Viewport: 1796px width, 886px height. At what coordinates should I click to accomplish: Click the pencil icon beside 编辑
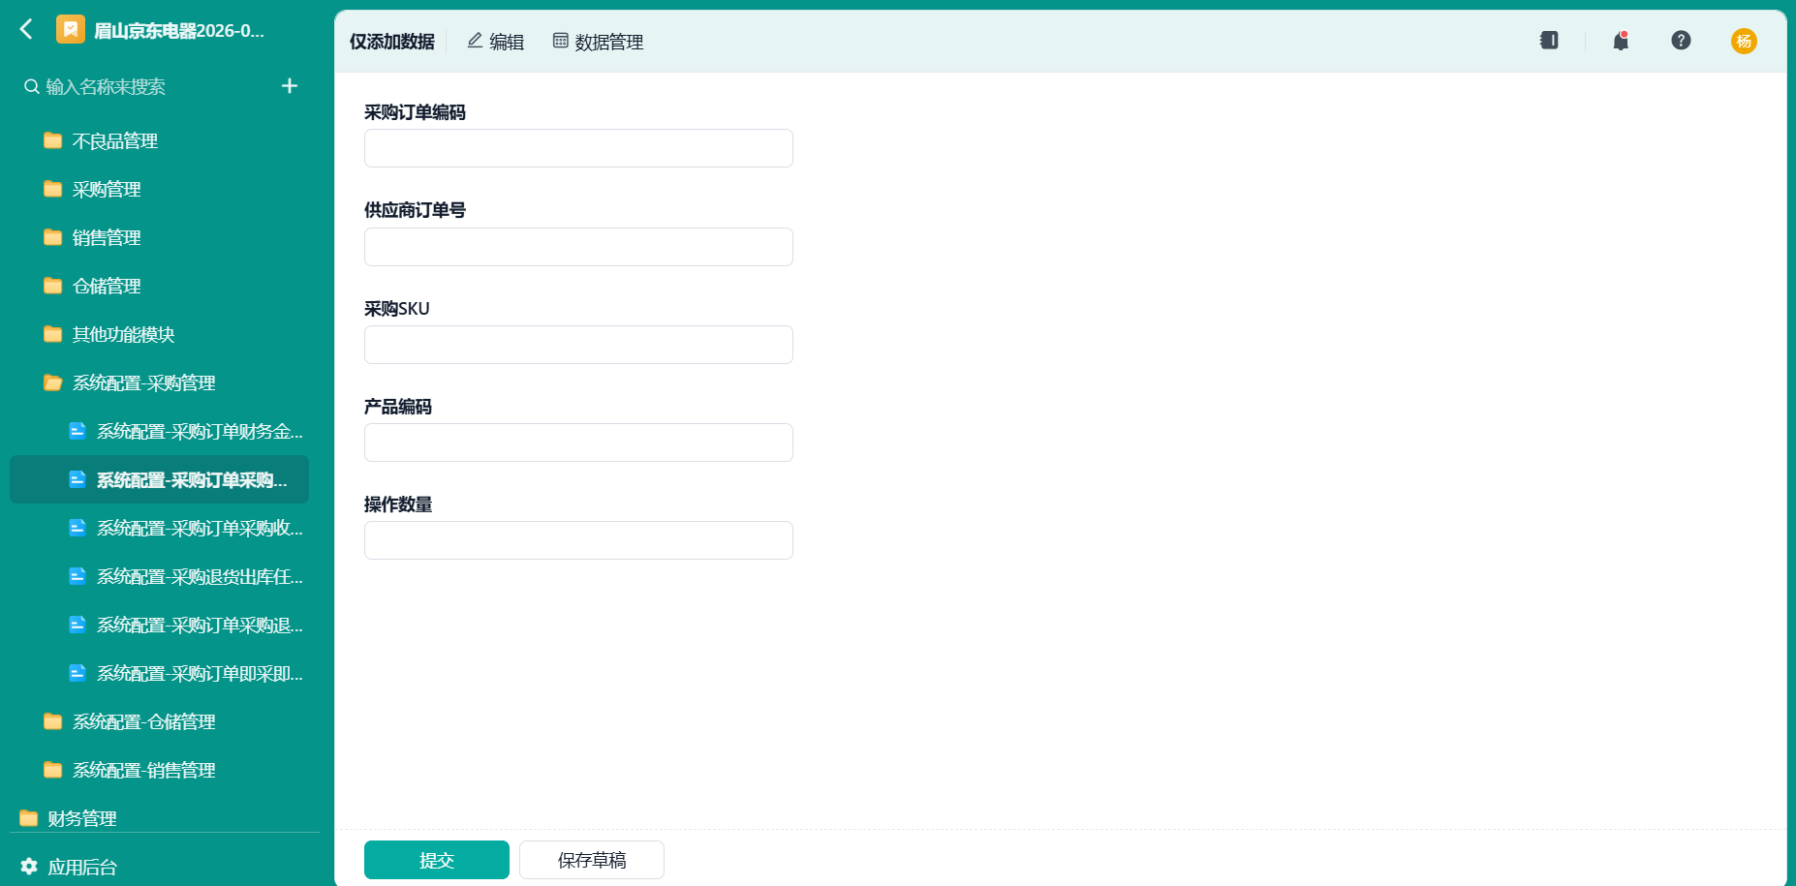click(x=475, y=41)
